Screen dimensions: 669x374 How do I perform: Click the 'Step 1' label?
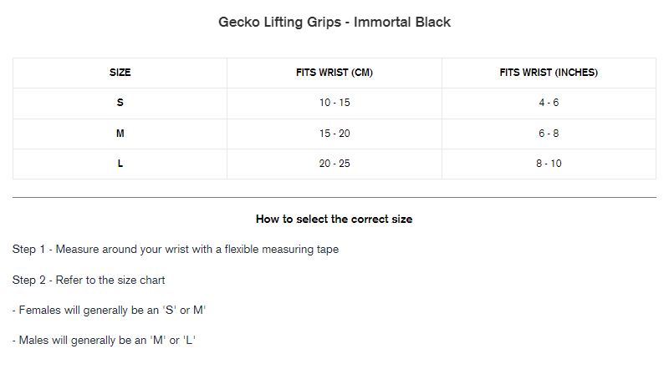(x=31, y=250)
